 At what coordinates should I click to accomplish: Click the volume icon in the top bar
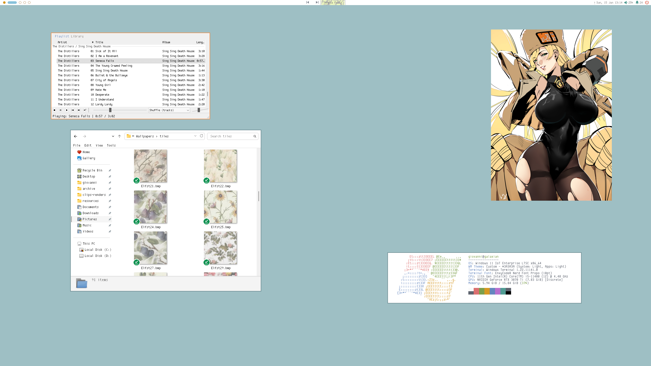(626, 3)
